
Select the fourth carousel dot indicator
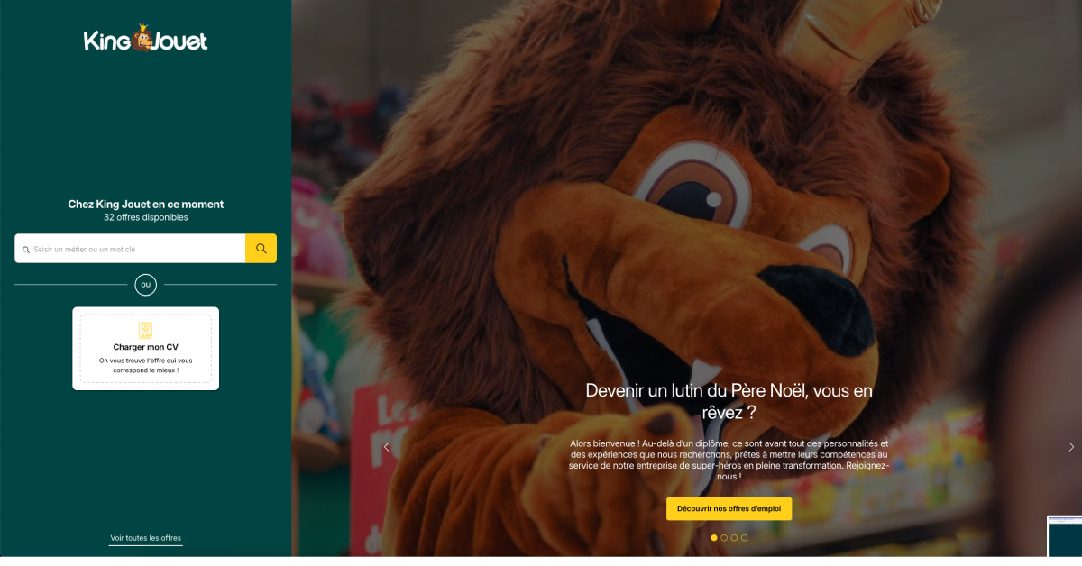pyautogui.click(x=744, y=538)
